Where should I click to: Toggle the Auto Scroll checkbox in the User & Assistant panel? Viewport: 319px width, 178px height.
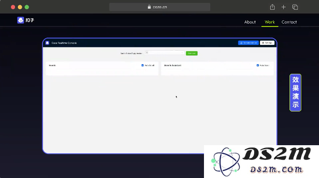click(x=258, y=65)
